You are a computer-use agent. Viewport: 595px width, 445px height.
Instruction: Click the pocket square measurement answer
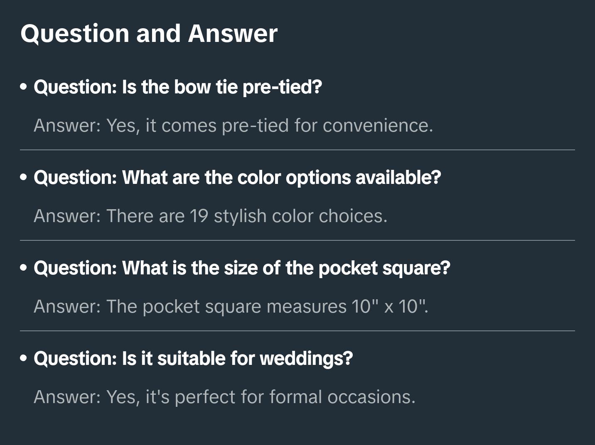pos(231,306)
